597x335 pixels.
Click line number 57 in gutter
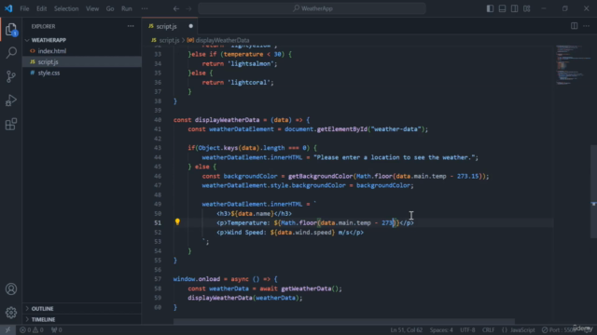click(x=158, y=279)
